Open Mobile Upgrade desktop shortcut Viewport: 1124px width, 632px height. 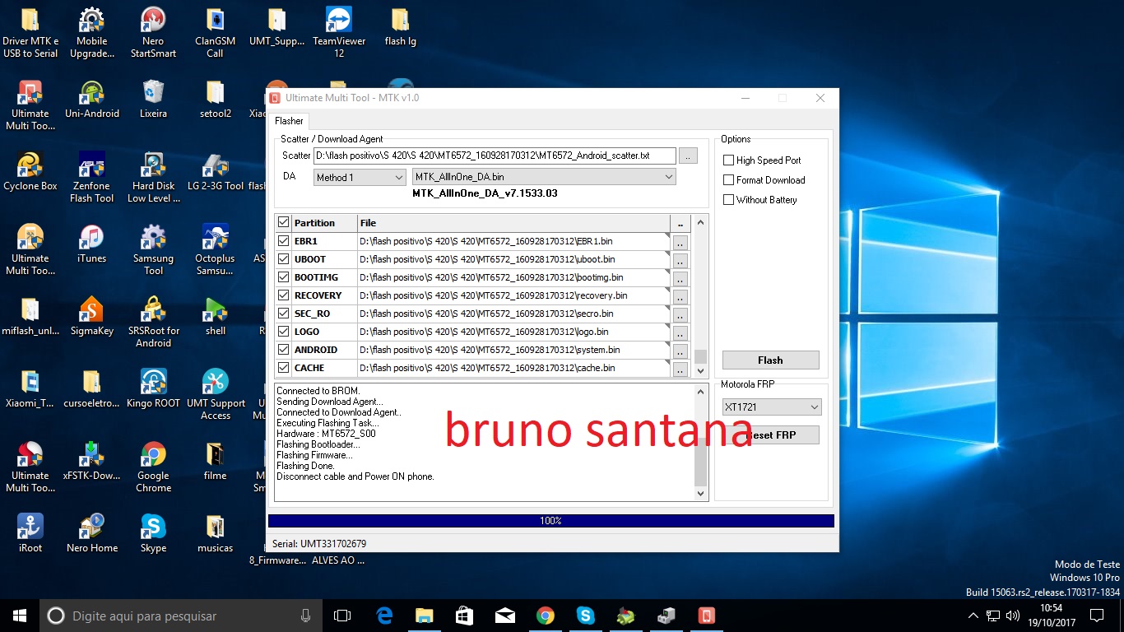[x=92, y=33]
